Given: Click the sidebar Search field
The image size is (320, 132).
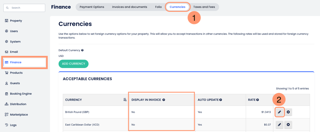Looking at the screenshot, I should (x=24, y=8).
